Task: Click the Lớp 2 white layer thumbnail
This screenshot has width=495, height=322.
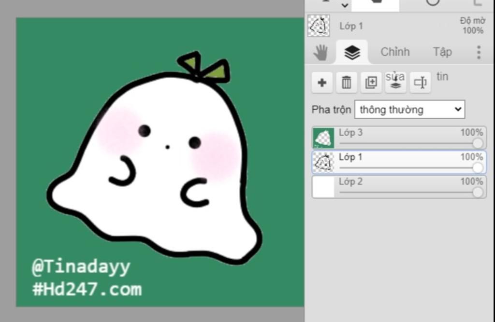Action: click(323, 187)
